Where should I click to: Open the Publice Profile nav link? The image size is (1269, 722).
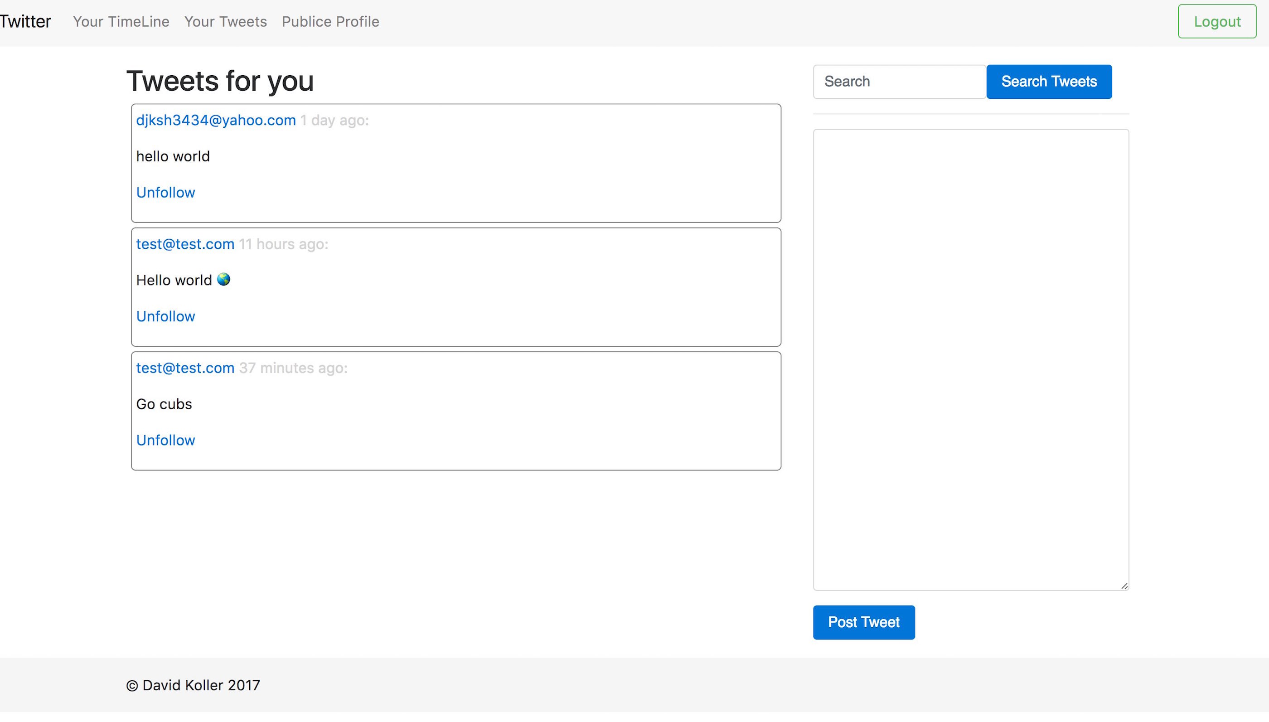(x=331, y=21)
